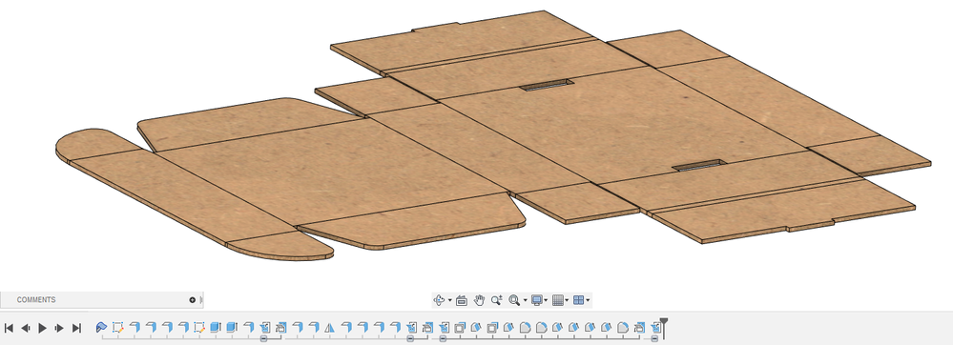
Task: Play the design history timeline
Action: 43,328
